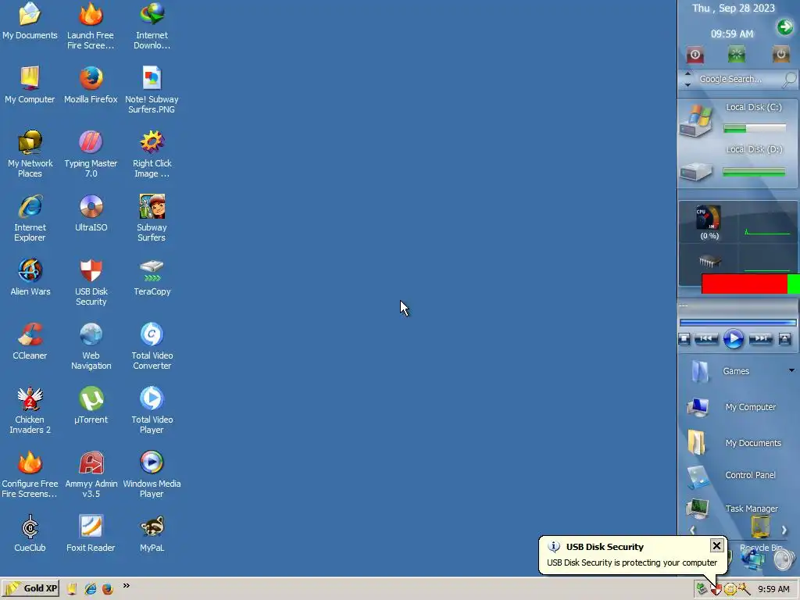Viewport: 800px width, 600px height.
Task: Click the Local Disk (C:) usage bar
Action: tap(755, 129)
